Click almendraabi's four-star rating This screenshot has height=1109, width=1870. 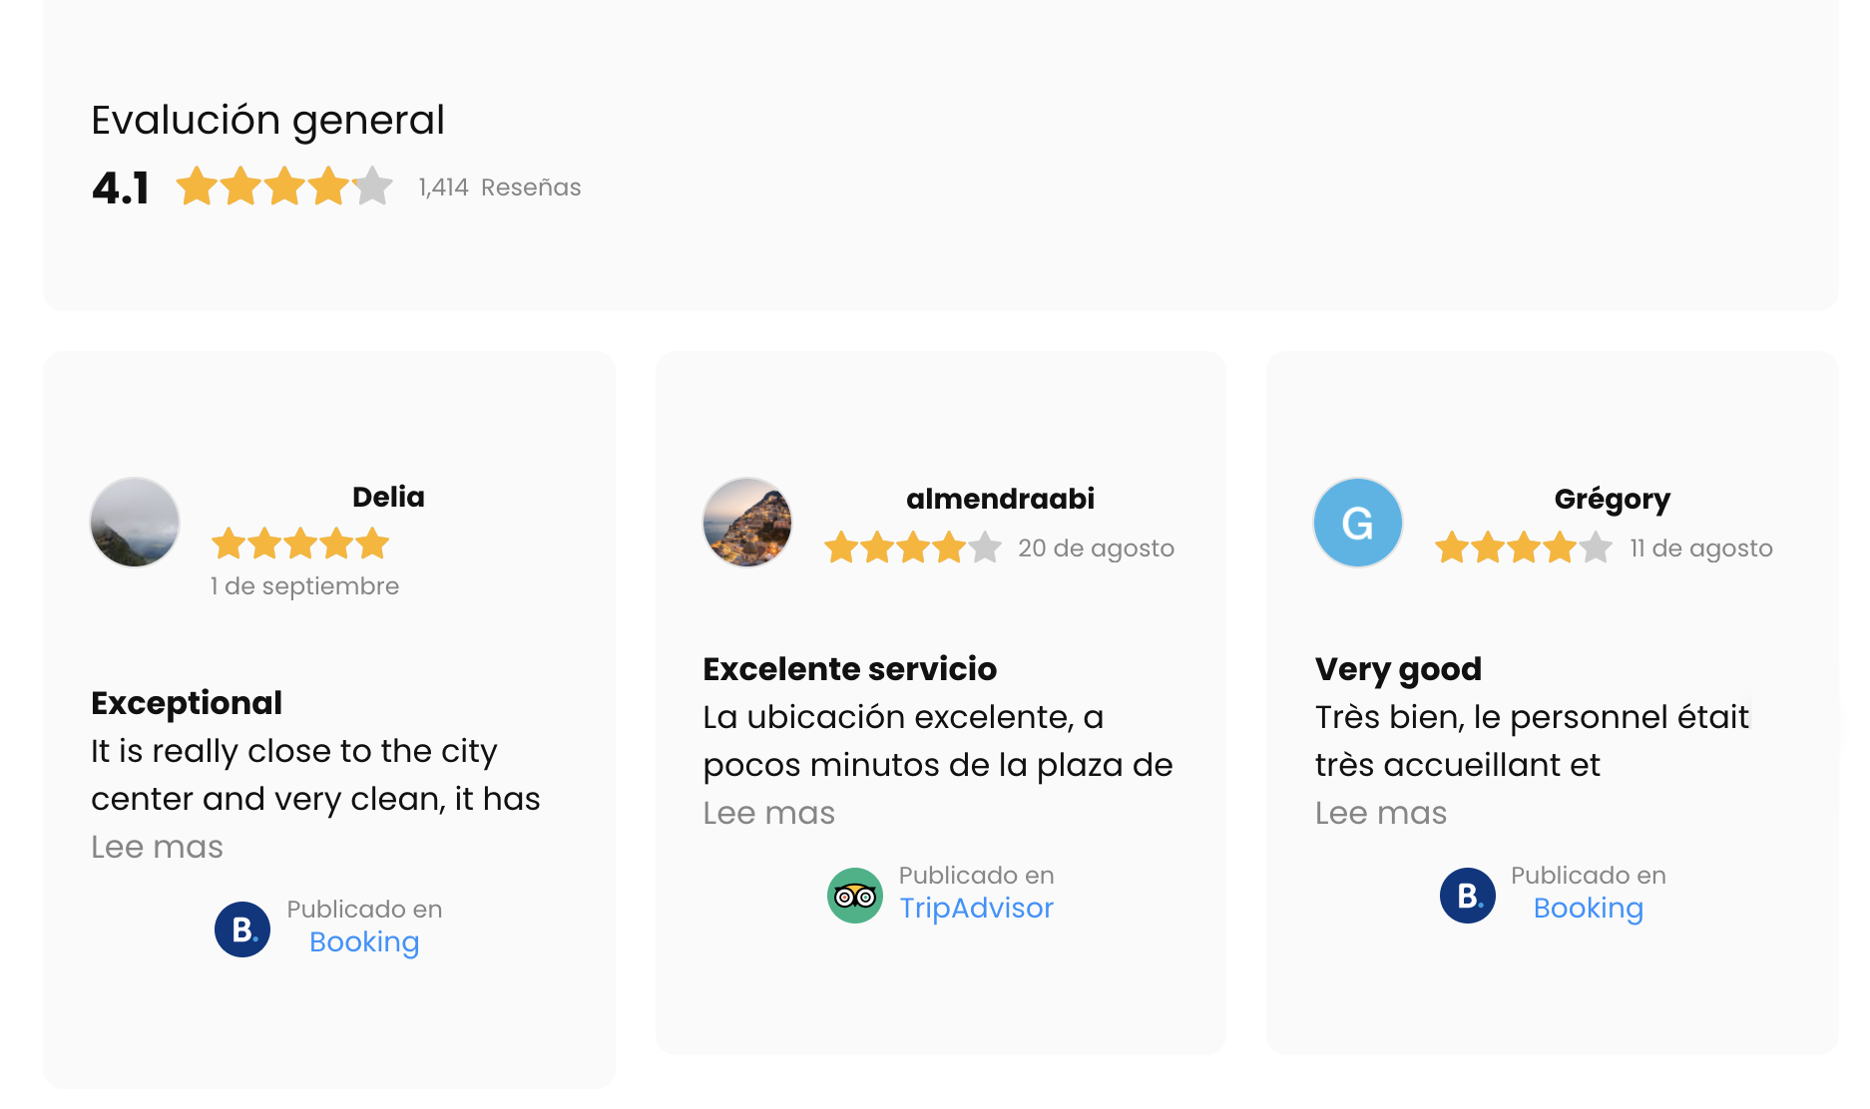click(x=912, y=548)
